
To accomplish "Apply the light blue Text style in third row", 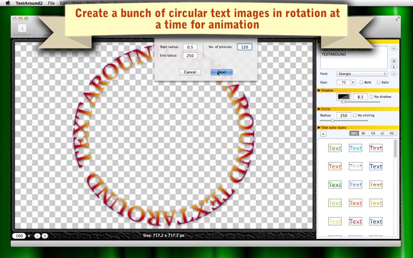I will pyautogui.click(x=355, y=185).
